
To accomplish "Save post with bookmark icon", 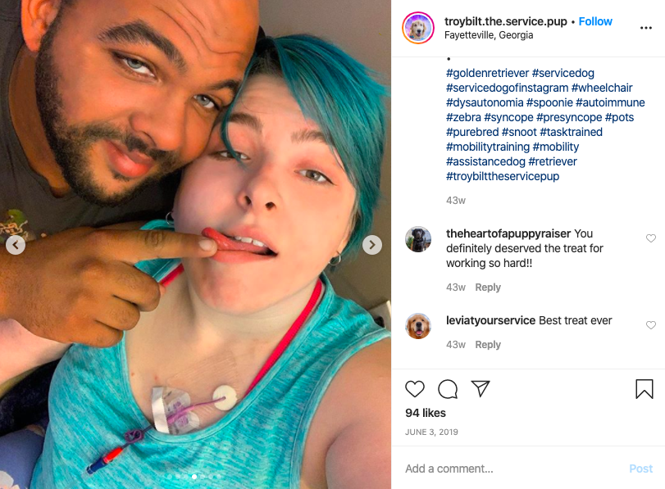I will click(644, 388).
